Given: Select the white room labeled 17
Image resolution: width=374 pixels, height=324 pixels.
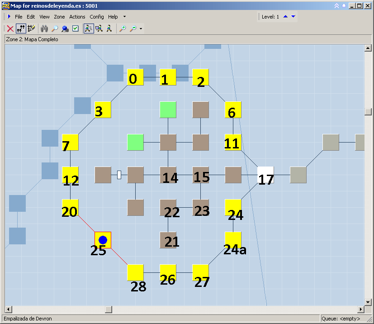Looking at the screenshot, I should (265, 175).
